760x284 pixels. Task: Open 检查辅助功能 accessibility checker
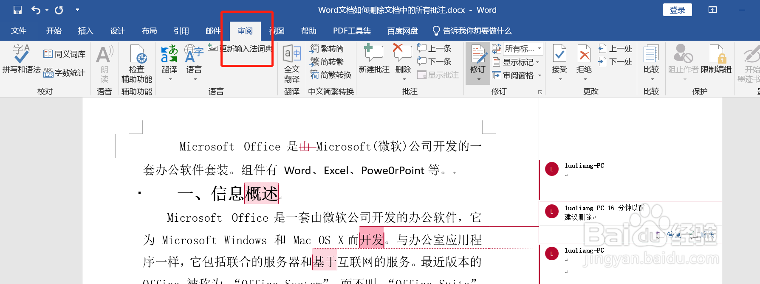137,64
